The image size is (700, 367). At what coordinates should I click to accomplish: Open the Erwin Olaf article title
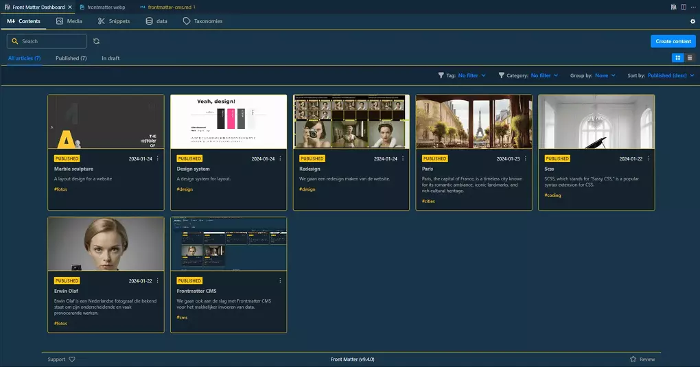(66, 291)
